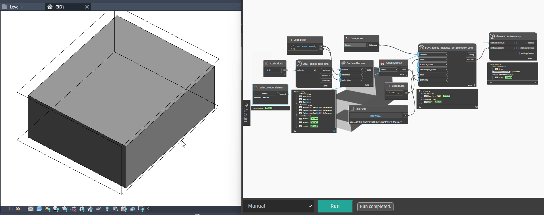Collapse family List in output preview
Viewport: 544px width, 215px height.
[x=421, y=93]
